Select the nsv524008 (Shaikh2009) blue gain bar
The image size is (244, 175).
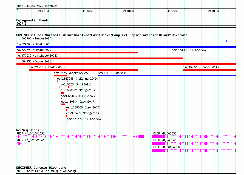coord(126,47)
